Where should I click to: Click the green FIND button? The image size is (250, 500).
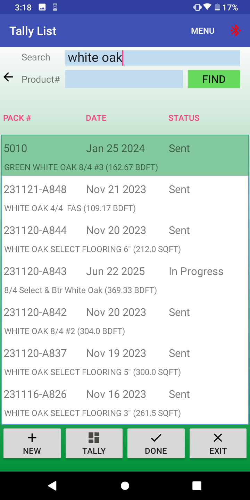[x=214, y=79]
